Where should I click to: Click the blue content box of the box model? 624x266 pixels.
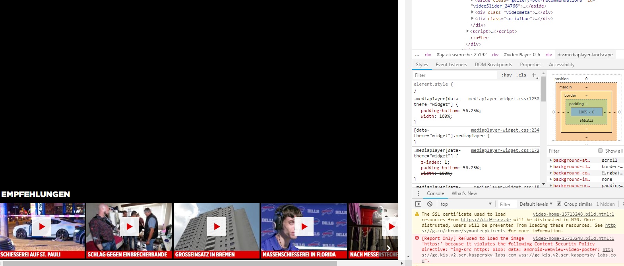tap(586, 112)
